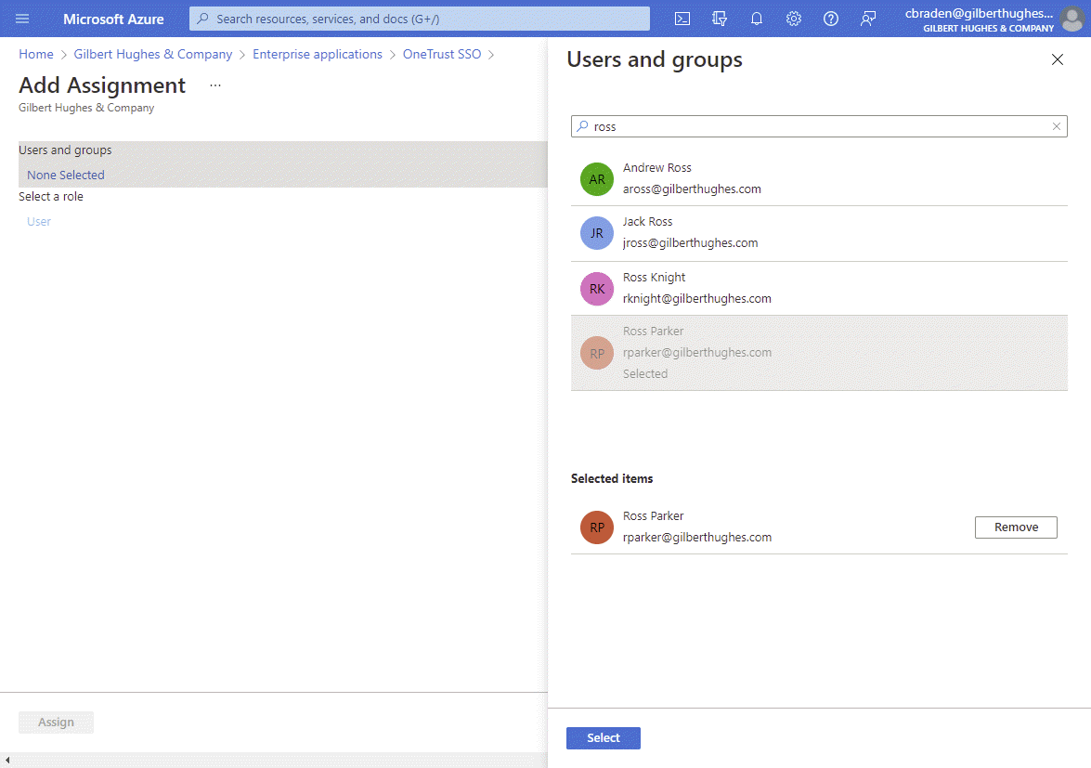The height and width of the screenshot is (768, 1091).
Task: Open the notifications bell
Action: click(x=757, y=19)
